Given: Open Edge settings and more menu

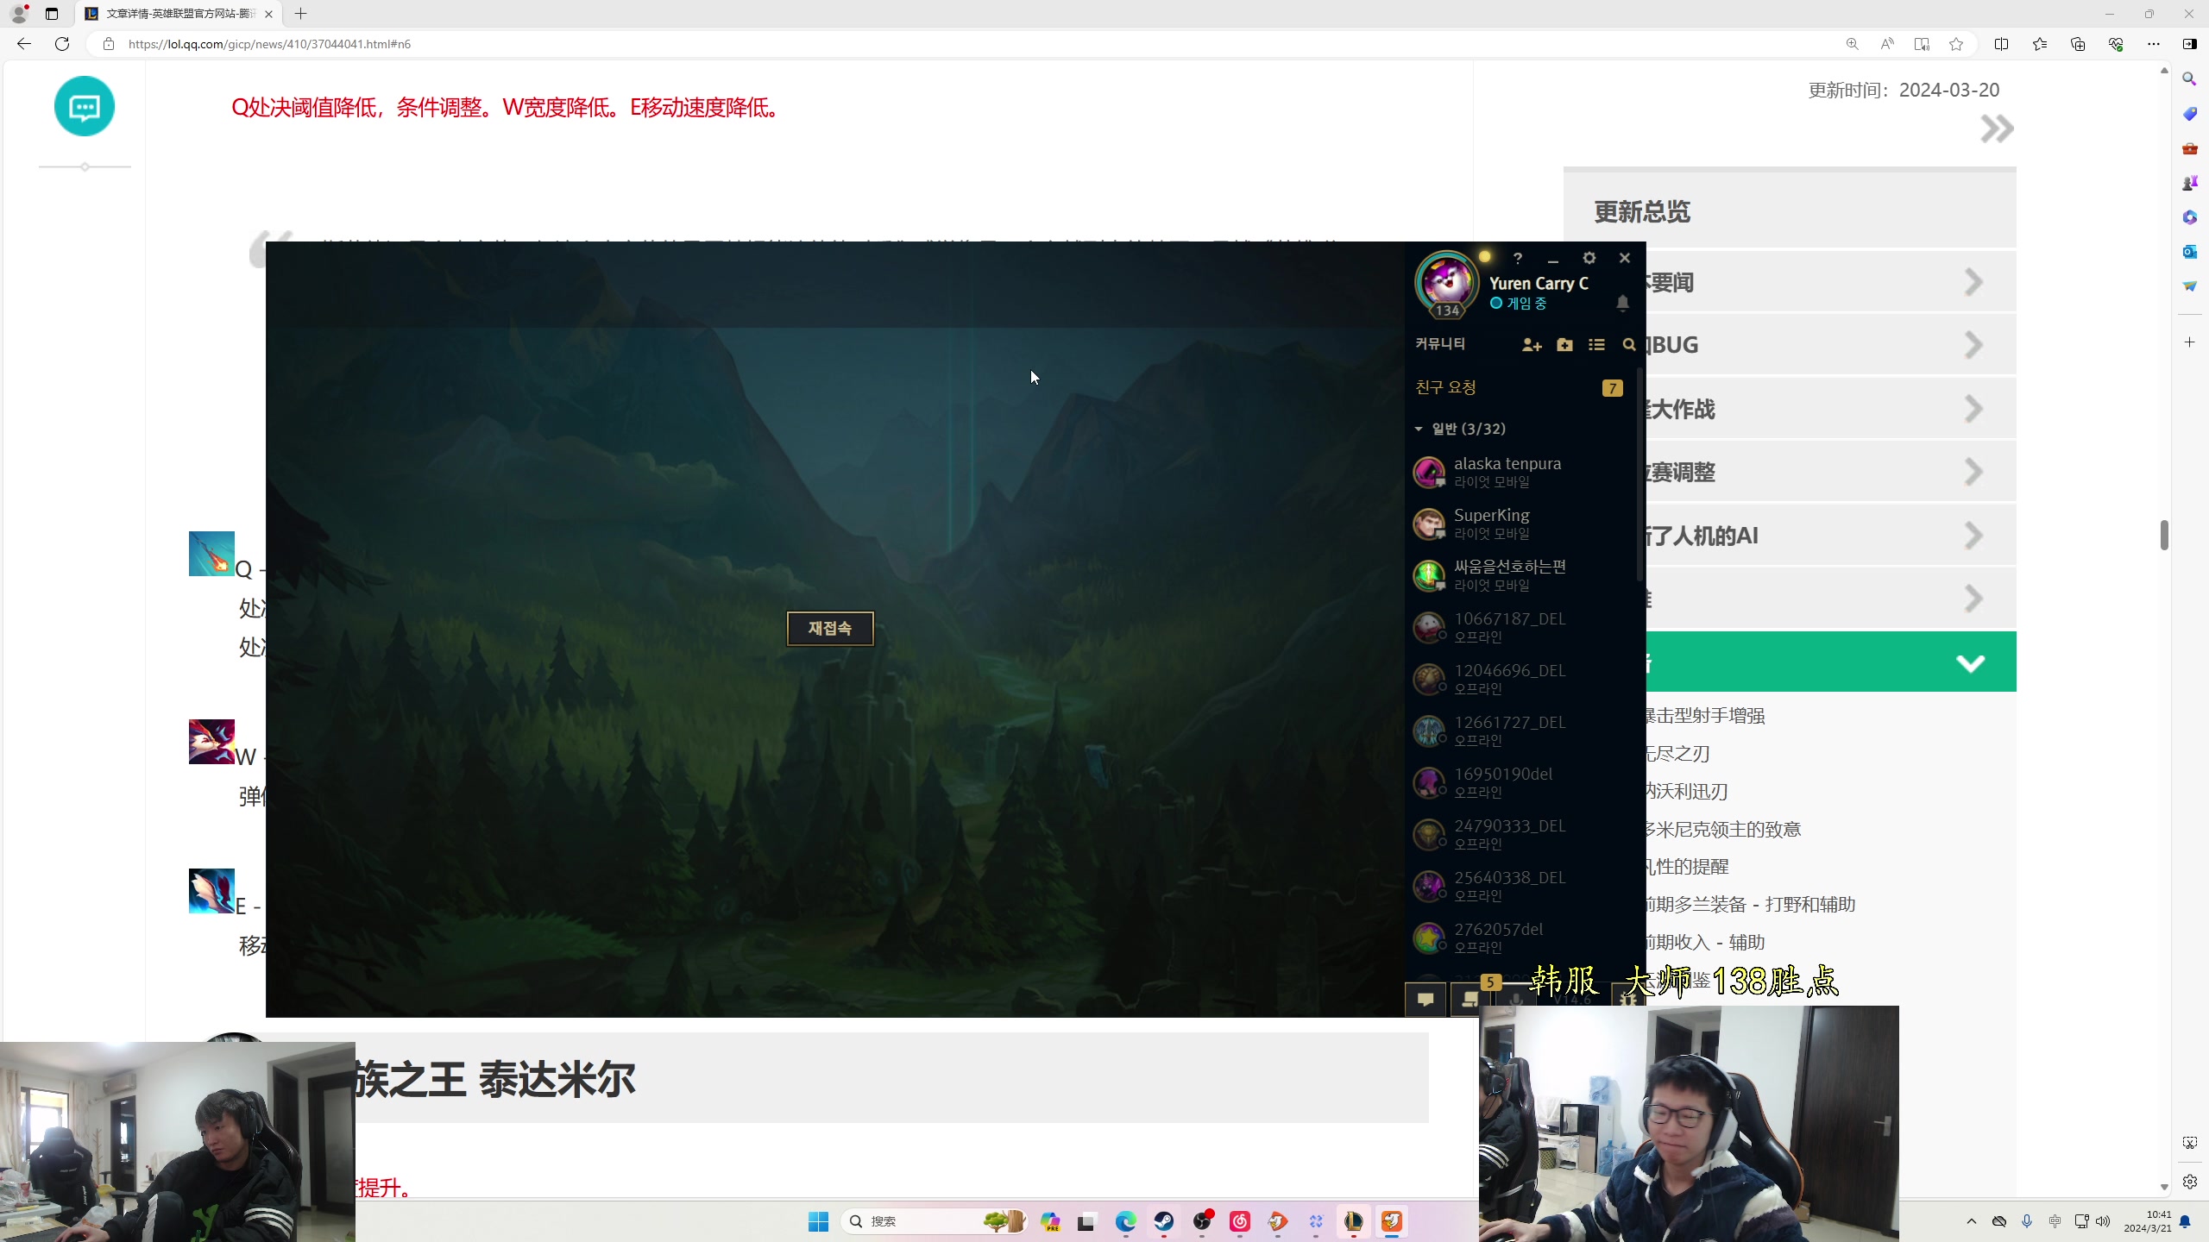Looking at the screenshot, I should click(x=2154, y=44).
